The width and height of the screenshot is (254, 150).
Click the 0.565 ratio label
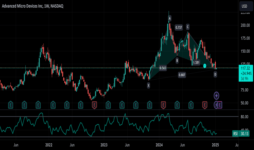(x=163, y=68)
